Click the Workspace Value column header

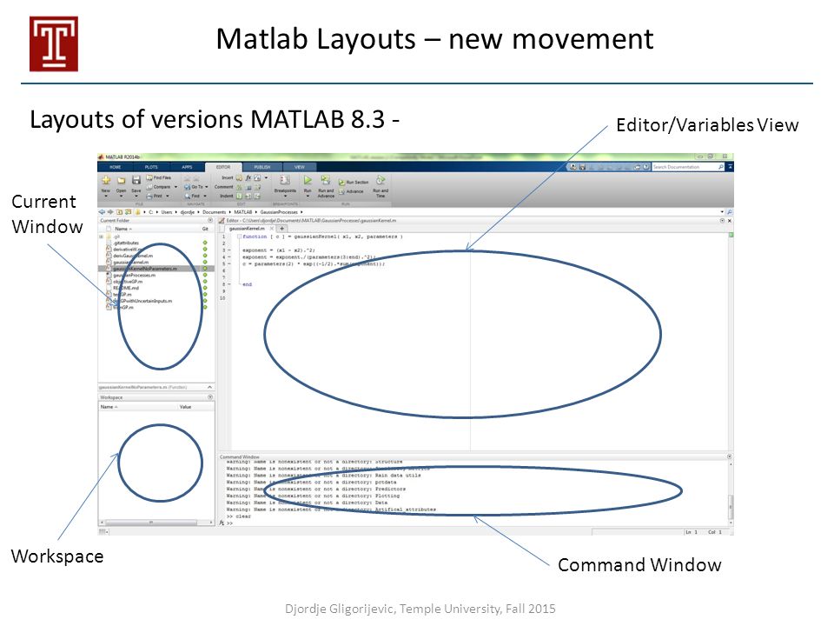click(x=185, y=407)
